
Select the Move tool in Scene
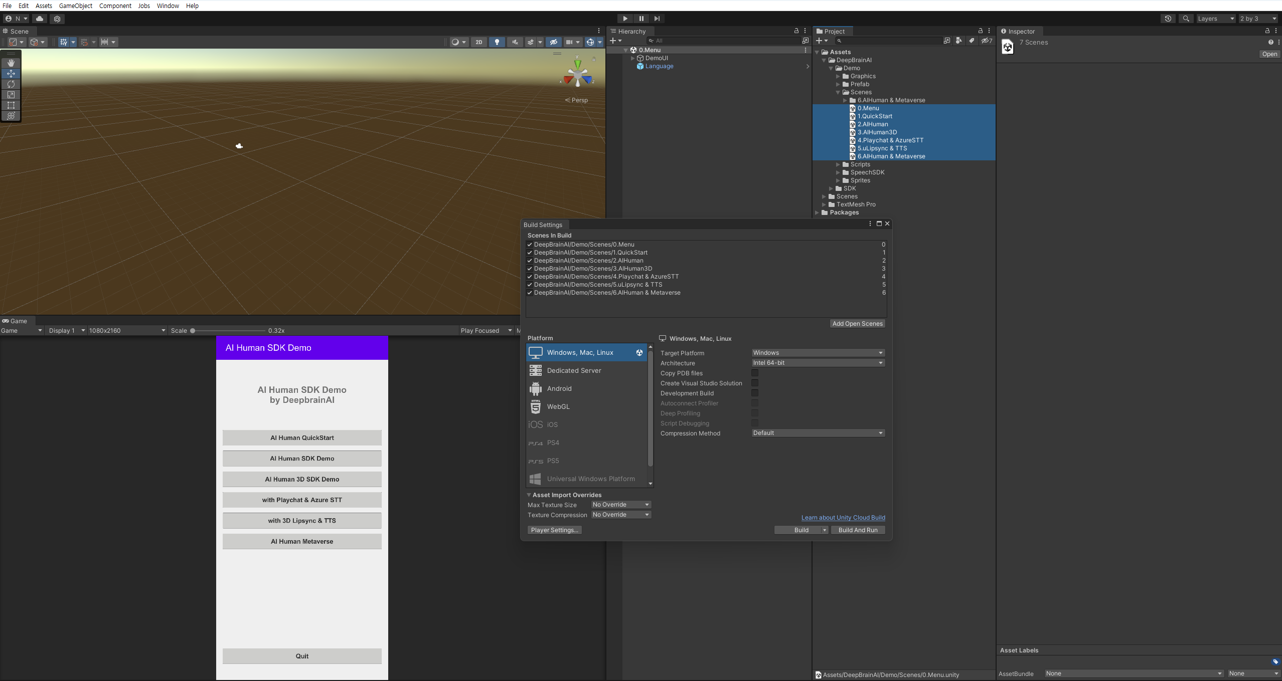point(11,74)
